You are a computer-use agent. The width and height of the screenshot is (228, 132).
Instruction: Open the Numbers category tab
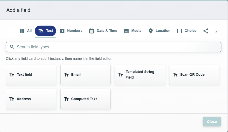71,31
